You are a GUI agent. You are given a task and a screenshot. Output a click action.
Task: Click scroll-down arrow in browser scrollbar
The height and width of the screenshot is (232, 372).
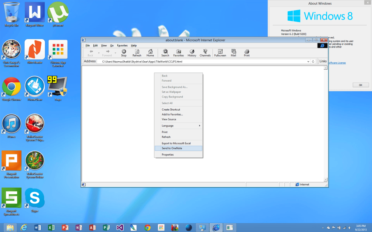tap(325, 179)
